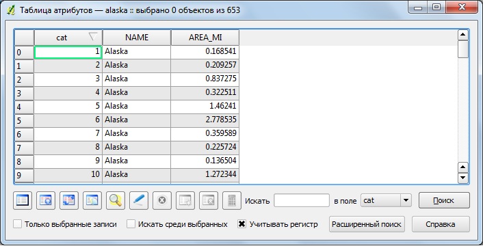The width and height of the screenshot is (483, 246).
Task: Click the 'Справка' help button
Action: pos(441,224)
